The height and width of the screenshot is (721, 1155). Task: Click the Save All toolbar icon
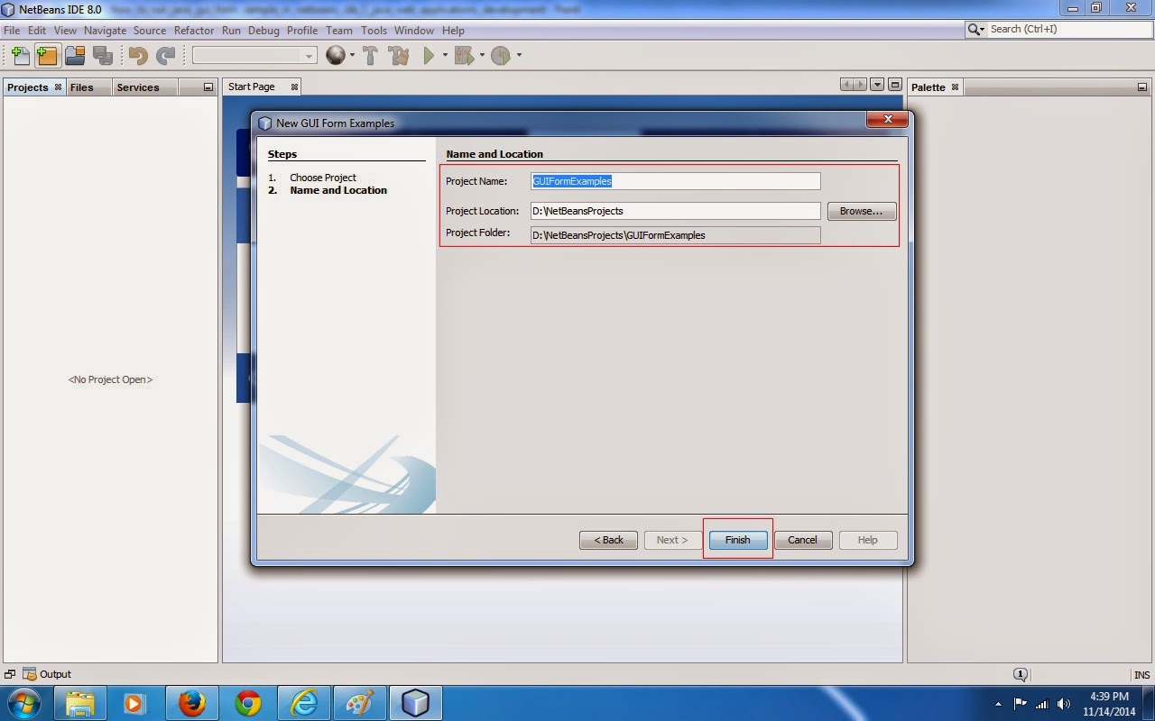(102, 56)
